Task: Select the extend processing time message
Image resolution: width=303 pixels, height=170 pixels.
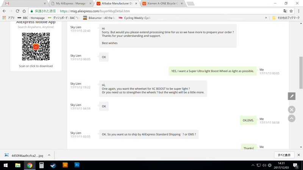Action: pyautogui.click(x=168, y=36)
